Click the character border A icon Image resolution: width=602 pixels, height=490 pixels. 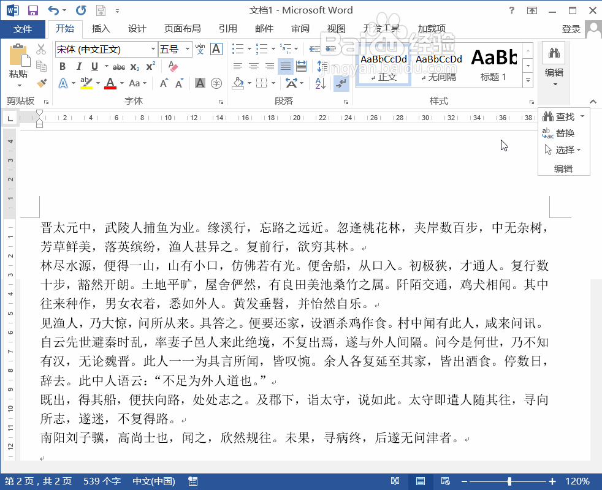pyautogui.click(x=216, y=49)
